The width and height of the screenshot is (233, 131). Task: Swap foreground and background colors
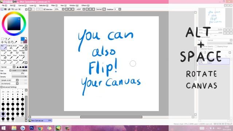click(26, 38)
